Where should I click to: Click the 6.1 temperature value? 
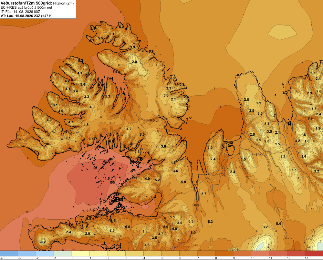pos(91,139)
